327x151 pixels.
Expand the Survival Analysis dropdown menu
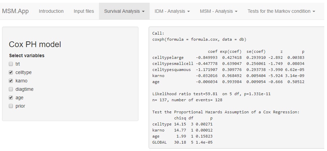point(124,11)
